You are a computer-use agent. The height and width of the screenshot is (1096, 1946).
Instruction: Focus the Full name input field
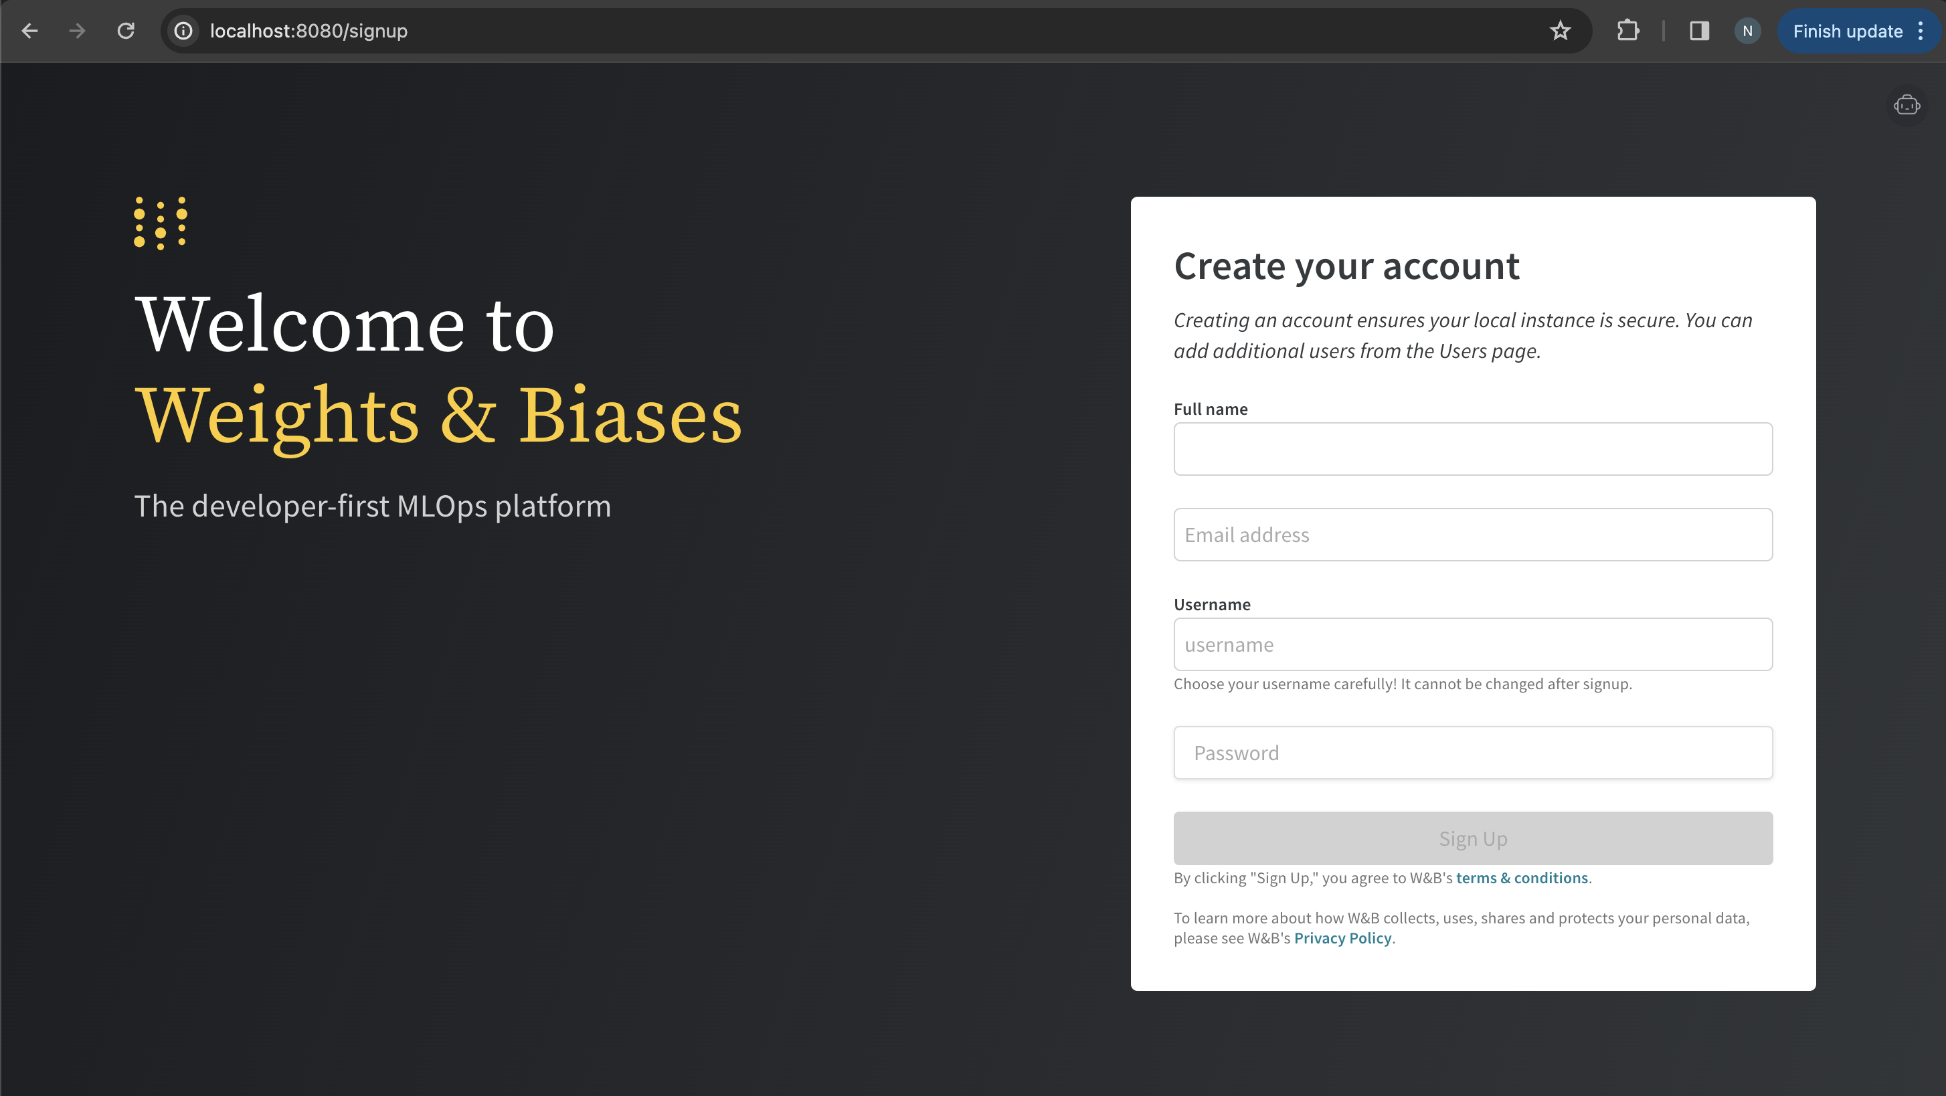(1472, 449)
